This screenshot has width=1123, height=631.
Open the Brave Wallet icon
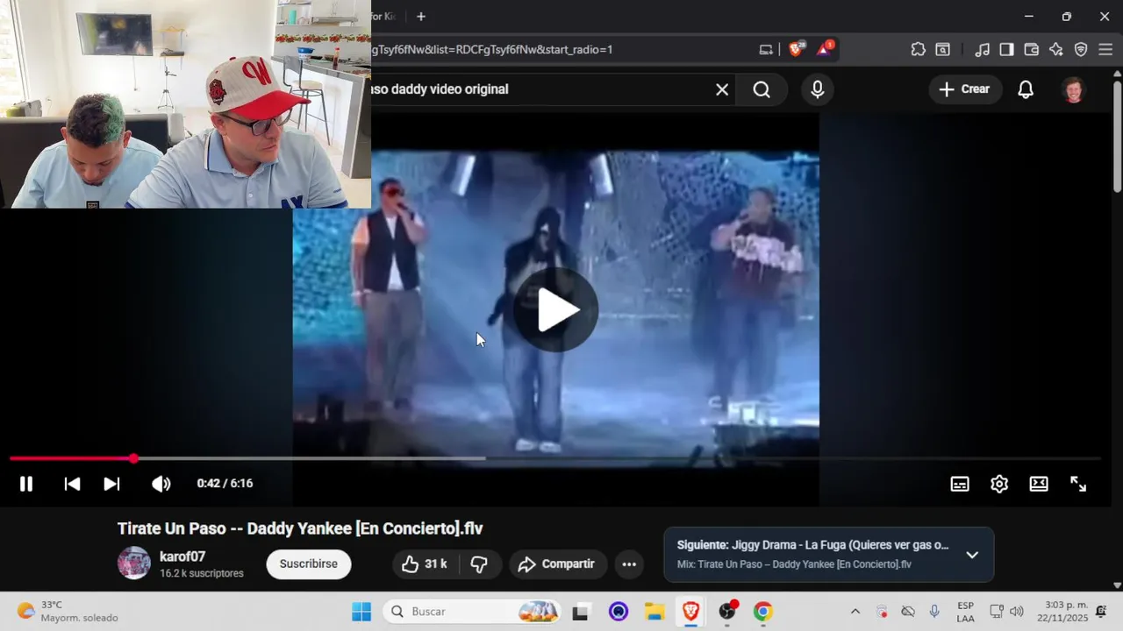click(x=1032, y=50)
